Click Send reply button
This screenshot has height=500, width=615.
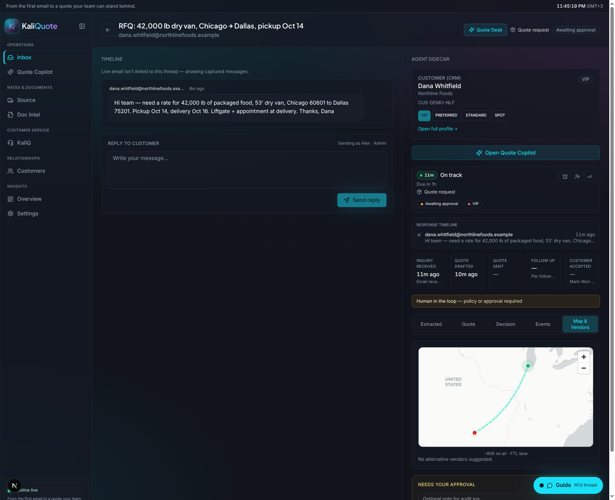pyautogui.click(x=362, y=200)
